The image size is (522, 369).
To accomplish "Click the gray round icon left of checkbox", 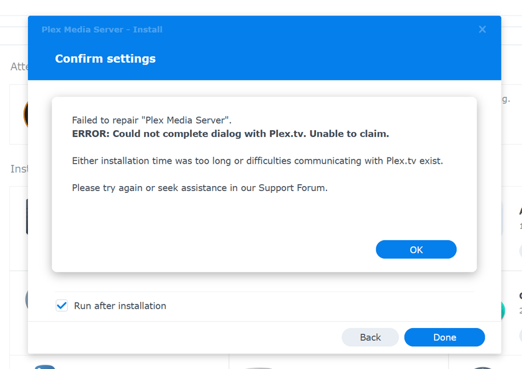I will coord(26,300).
